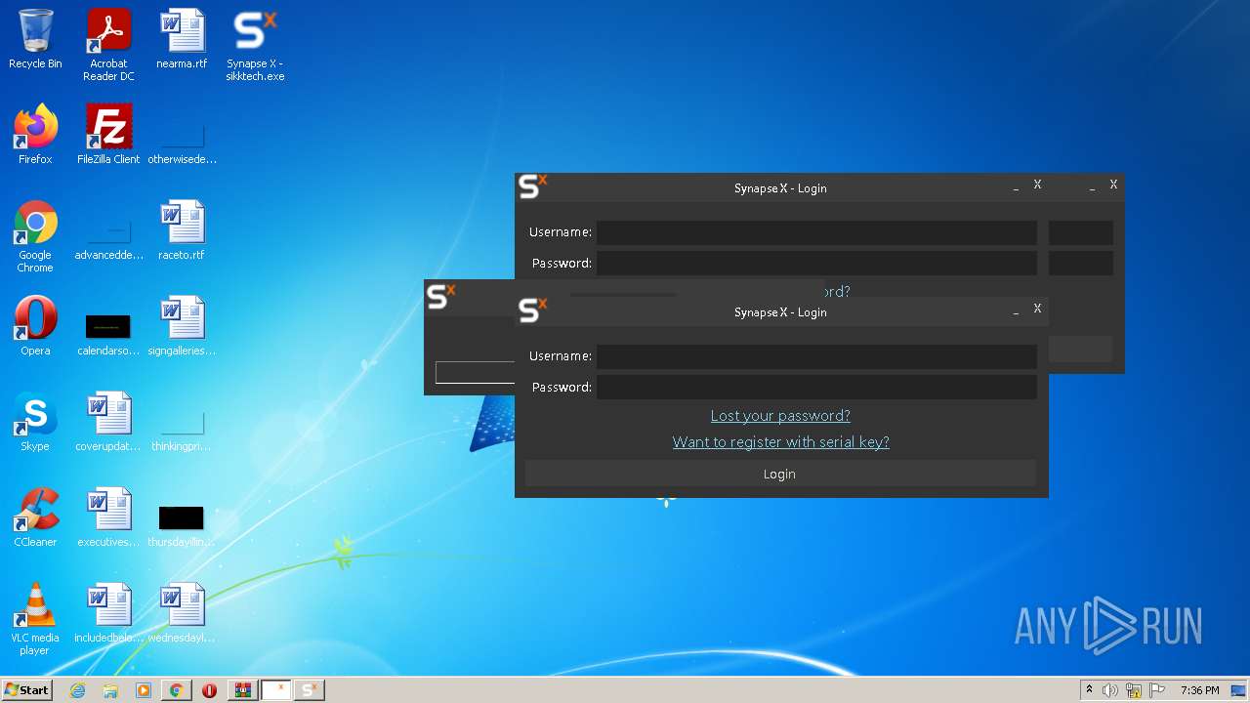Select executives... document on desktop

[108, 517]
